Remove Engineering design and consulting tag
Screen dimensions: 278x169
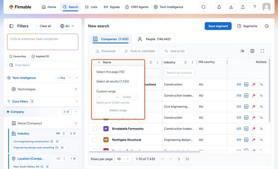[62, 147]
